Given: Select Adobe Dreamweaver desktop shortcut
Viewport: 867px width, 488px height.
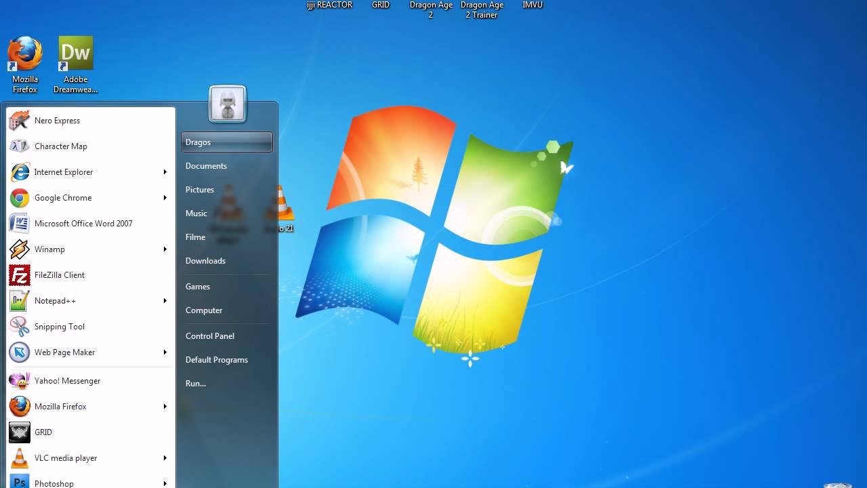Looking at the screenshot, I should [x=75, y=65].
